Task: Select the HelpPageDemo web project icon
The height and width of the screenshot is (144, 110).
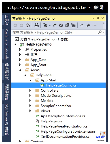Action: pyautogui.click(x=22, y=44)
